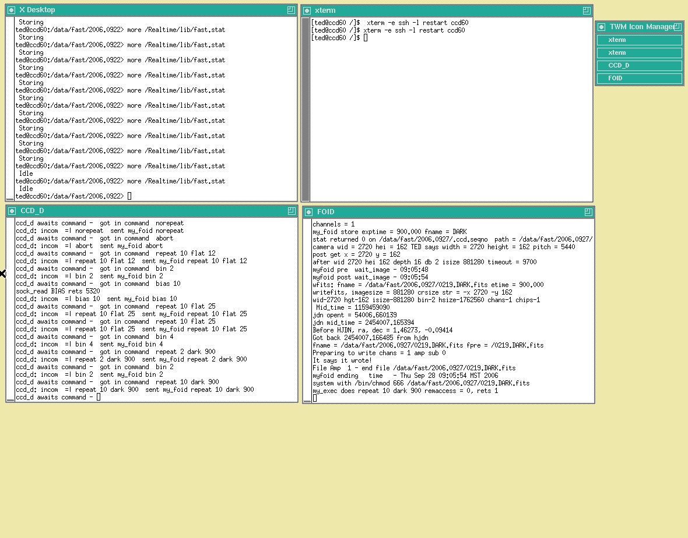Viewport: 688px width, 538px height.
Task: Focus the xterm shell prompt cursor
Action: (366, 38)
